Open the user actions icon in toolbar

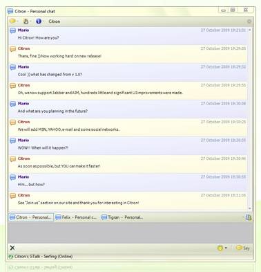26,21
